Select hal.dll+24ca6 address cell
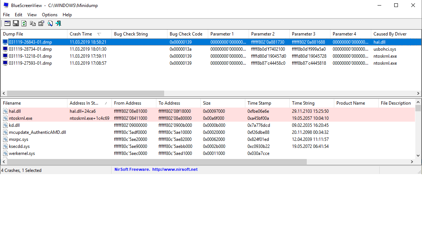This screenshot has width=422, height=227. pyautogui.click(x=83, y=111)
